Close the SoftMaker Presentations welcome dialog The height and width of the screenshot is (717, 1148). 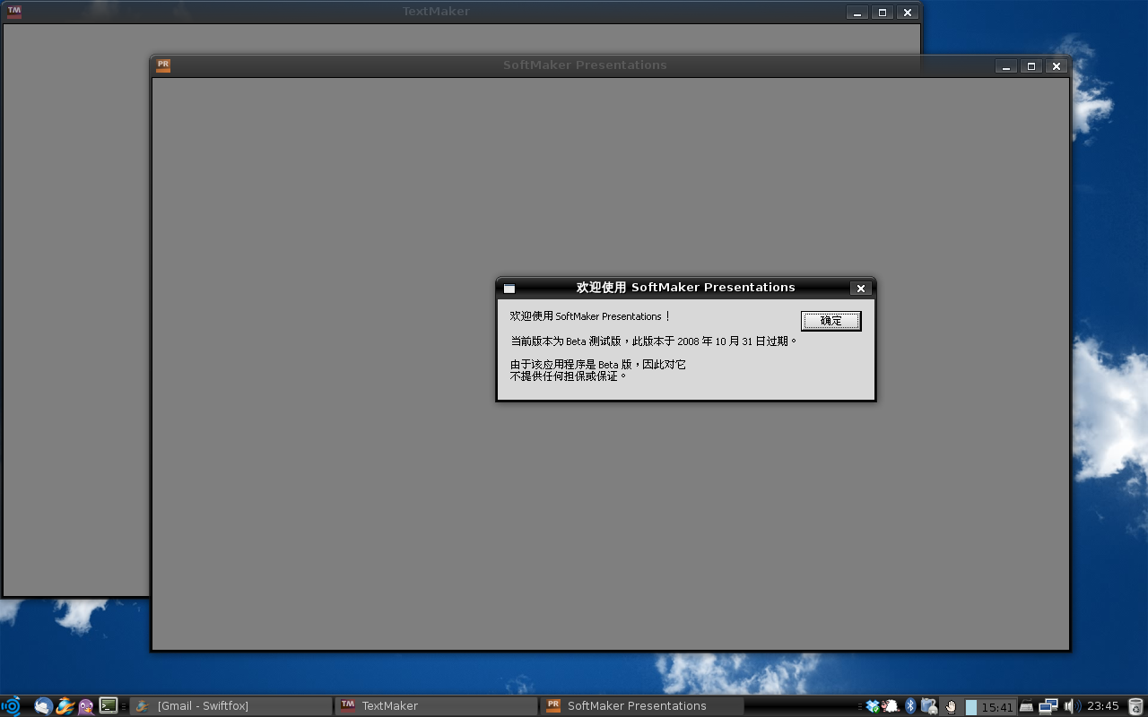[x=860, y=289]
